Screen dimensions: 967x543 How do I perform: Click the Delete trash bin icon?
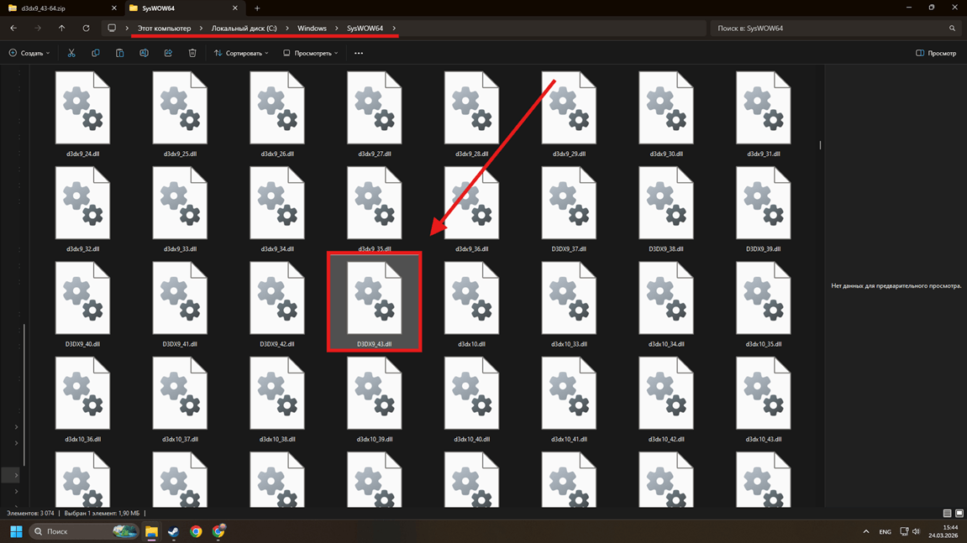point(192,53)
